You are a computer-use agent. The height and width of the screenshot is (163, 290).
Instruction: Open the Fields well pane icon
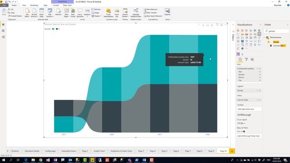pyautogui.click(x=240, y=59)
